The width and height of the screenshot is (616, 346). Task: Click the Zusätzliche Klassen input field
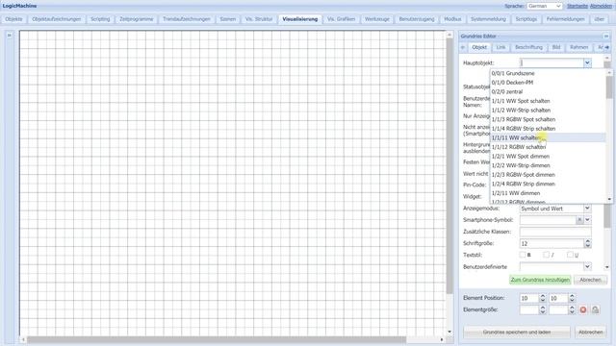[555, 232]
